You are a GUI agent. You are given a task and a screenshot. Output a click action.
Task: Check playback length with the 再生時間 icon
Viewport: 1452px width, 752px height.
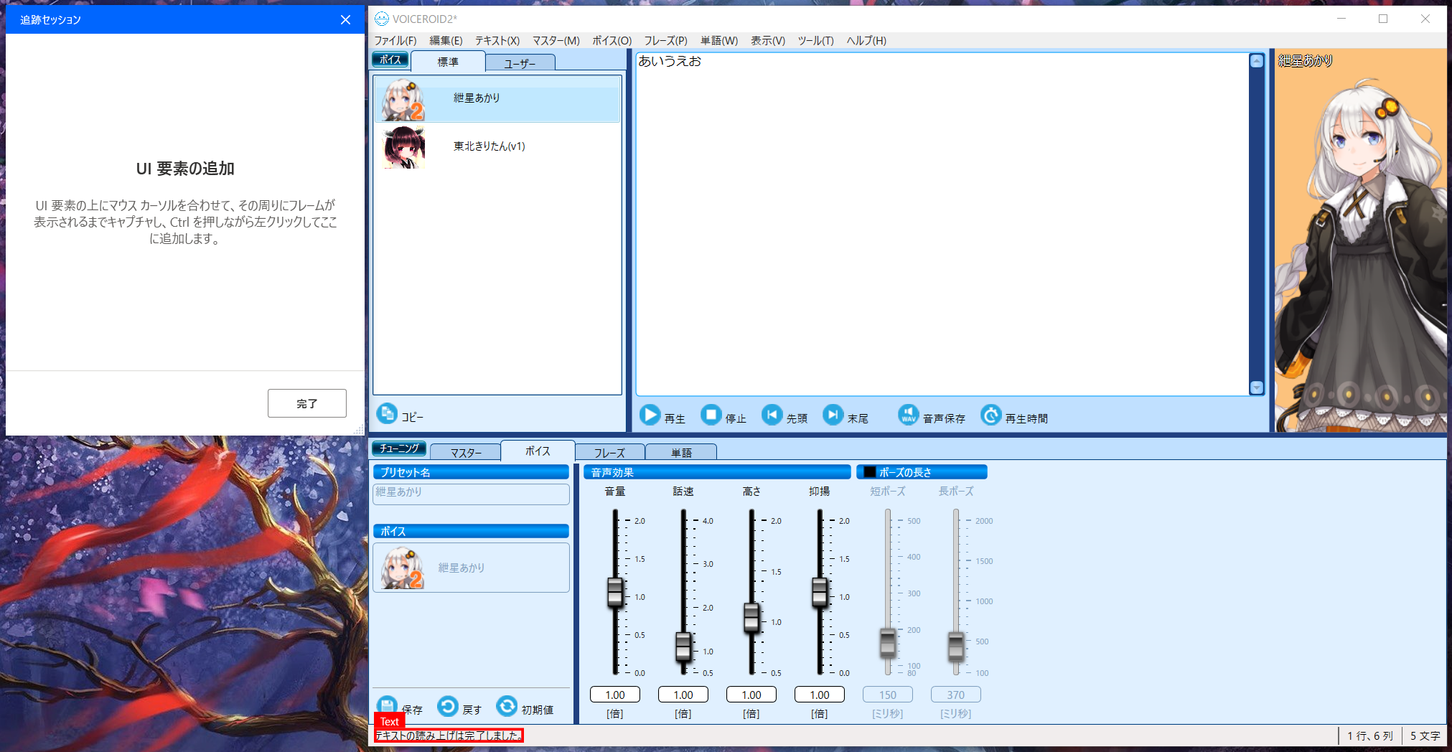tap(991, 415)
